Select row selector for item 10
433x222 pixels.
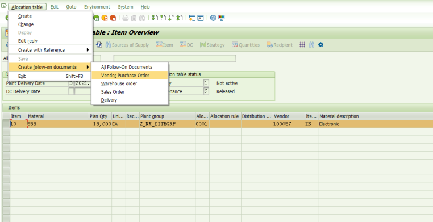(x=6, y=124)
